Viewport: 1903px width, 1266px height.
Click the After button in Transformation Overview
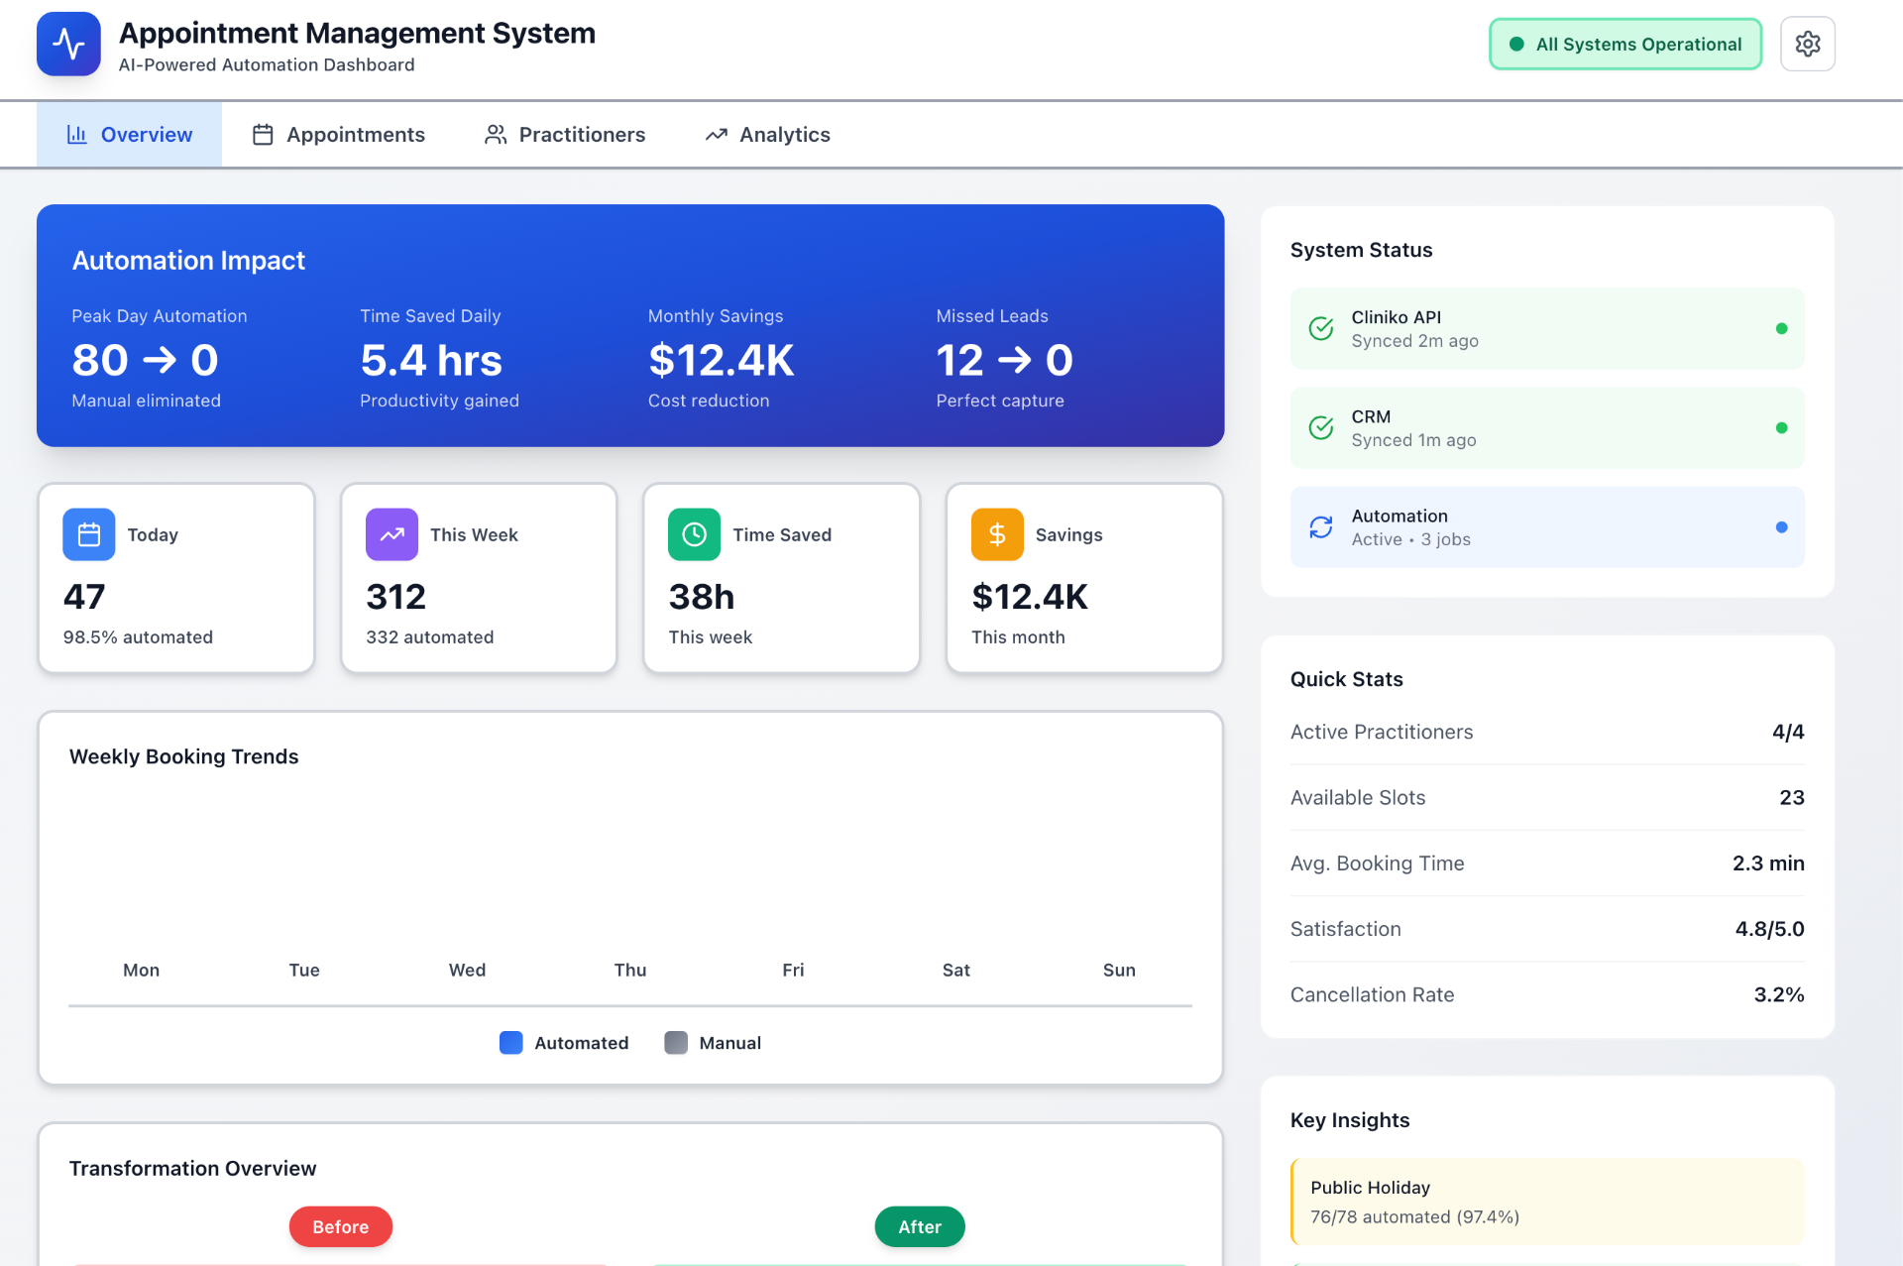(919, 1225)
